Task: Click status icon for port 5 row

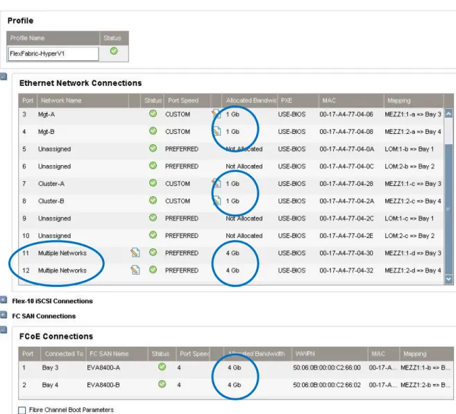Action: click(x=153, y=148)
